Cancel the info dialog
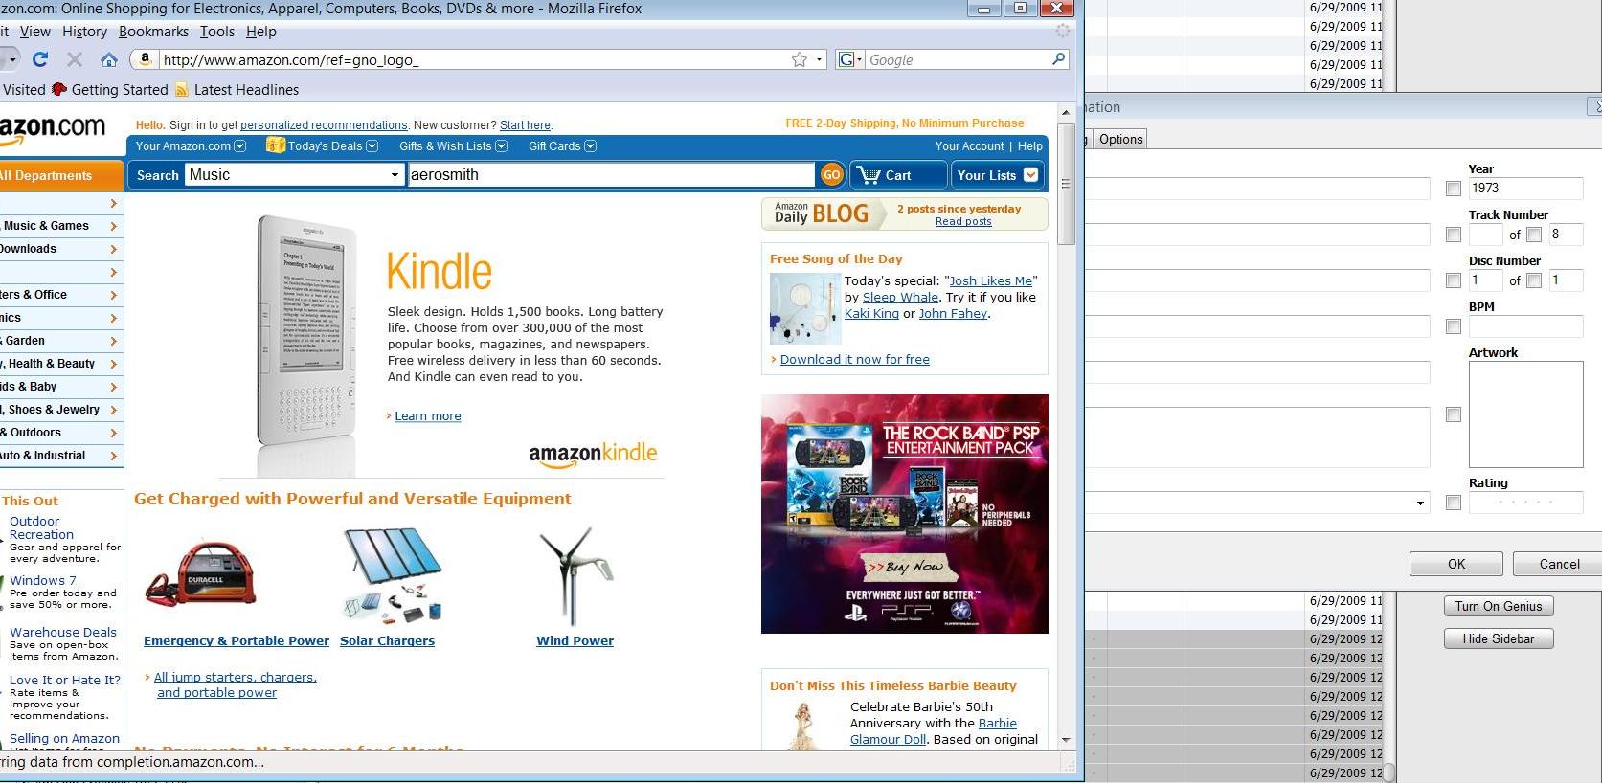Viewport: 1602px width, 783px height. coord(1558,564)
